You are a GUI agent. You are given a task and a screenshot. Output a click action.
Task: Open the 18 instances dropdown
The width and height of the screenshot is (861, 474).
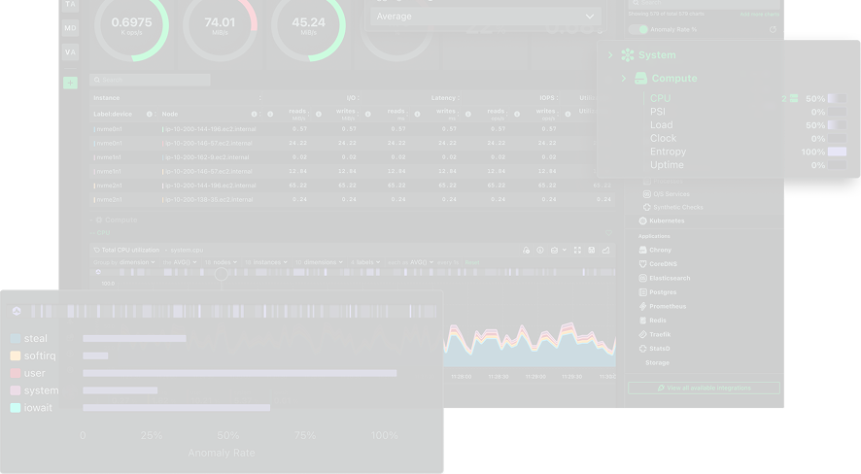coord(265,262)
